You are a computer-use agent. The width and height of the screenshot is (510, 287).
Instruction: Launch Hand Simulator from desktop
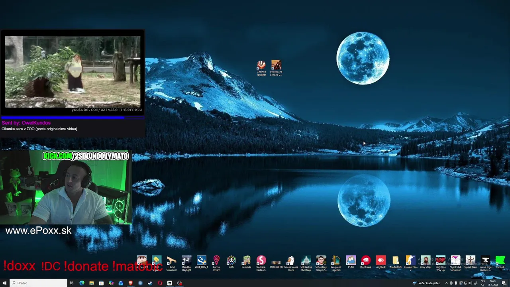171,264
